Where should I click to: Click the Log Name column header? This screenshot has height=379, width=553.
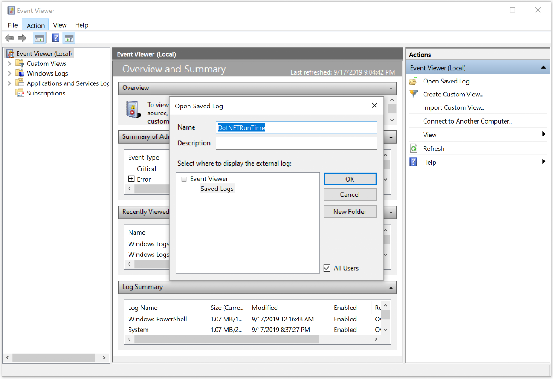coord(143,308)
